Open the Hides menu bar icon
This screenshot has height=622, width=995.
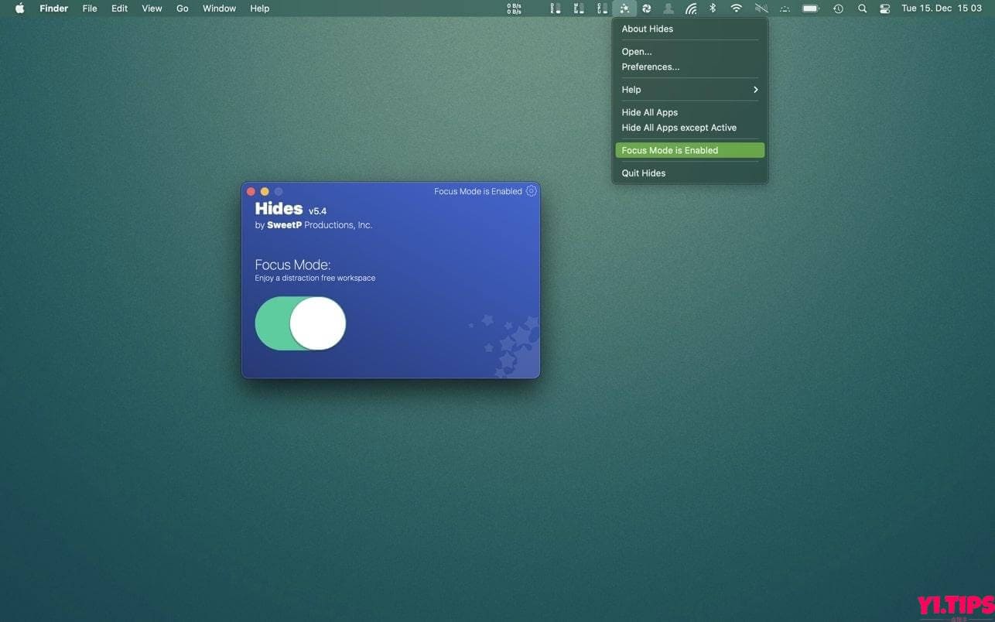point(625,9)
